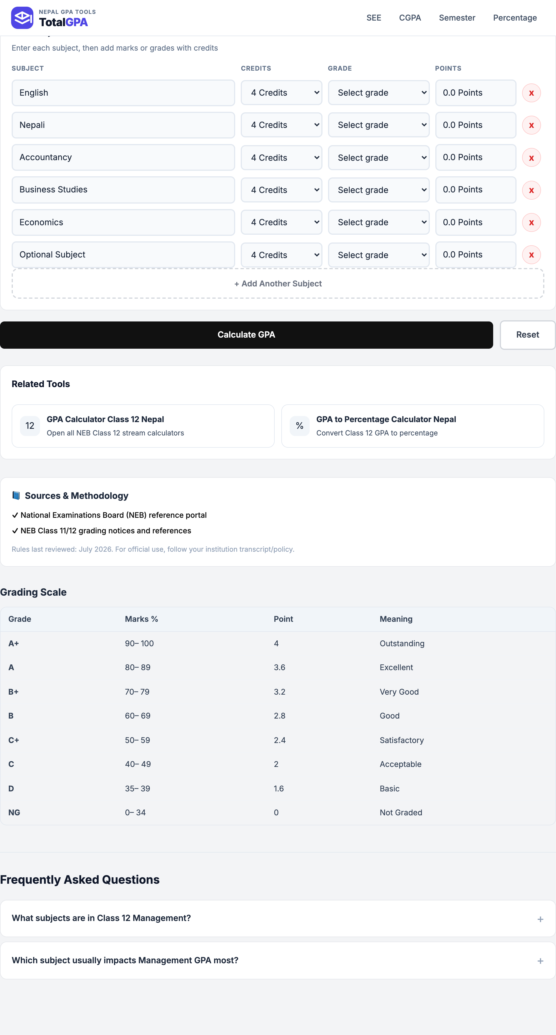
Task: Remove the Nepali subject row
Action: (531, 125)
